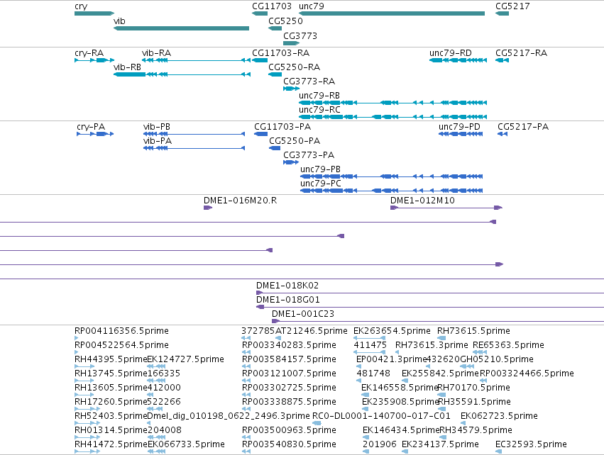Click the RH17260.5prime EST label

coord(111,402)
